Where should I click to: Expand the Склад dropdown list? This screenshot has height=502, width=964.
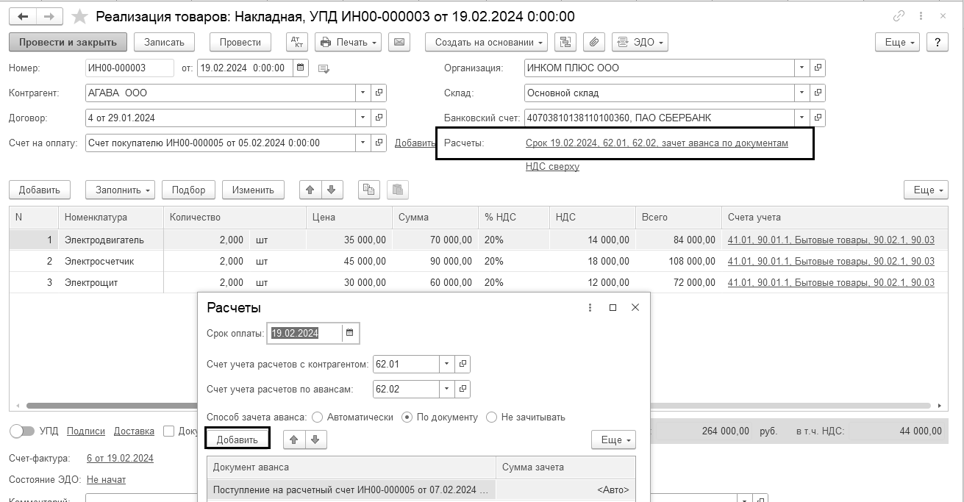(x=801, y=93)
